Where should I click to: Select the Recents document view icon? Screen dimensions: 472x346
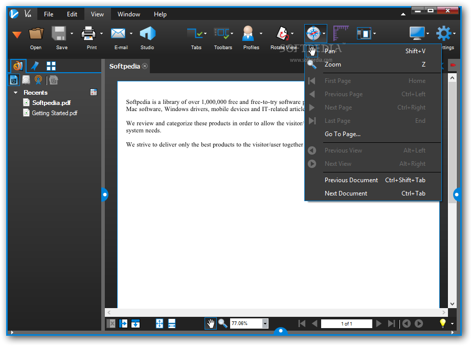click(x=14, y=80)
